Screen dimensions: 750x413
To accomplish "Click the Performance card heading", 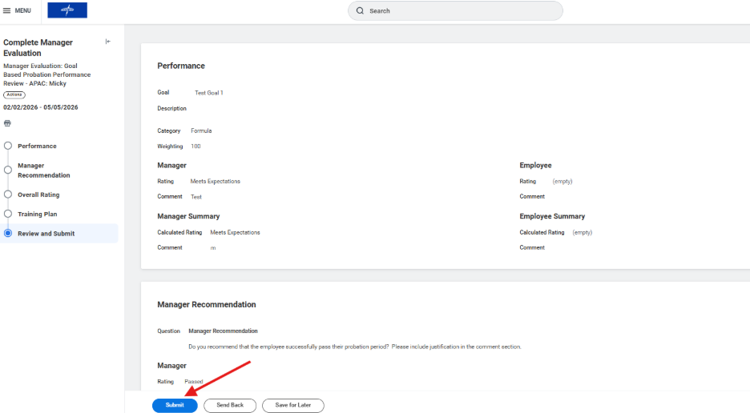I will (181, 66).
